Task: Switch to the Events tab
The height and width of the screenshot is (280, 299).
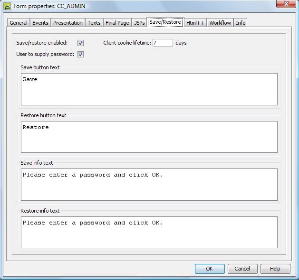Action: click(x=40, y=23)
